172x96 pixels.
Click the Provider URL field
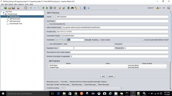point(112,31)
